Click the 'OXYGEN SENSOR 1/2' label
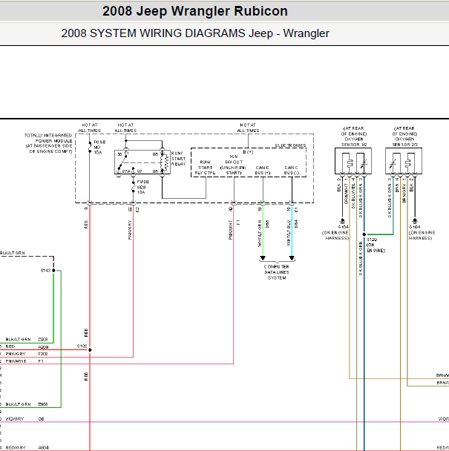The height and width of the screenshot is (451, 449). pos(354,142)
